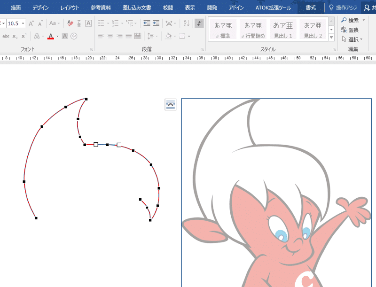Open 検索 dropdown arrow
Image resolution: width=376 pixels, height=287 pixels.
click(x=364, y=20)
